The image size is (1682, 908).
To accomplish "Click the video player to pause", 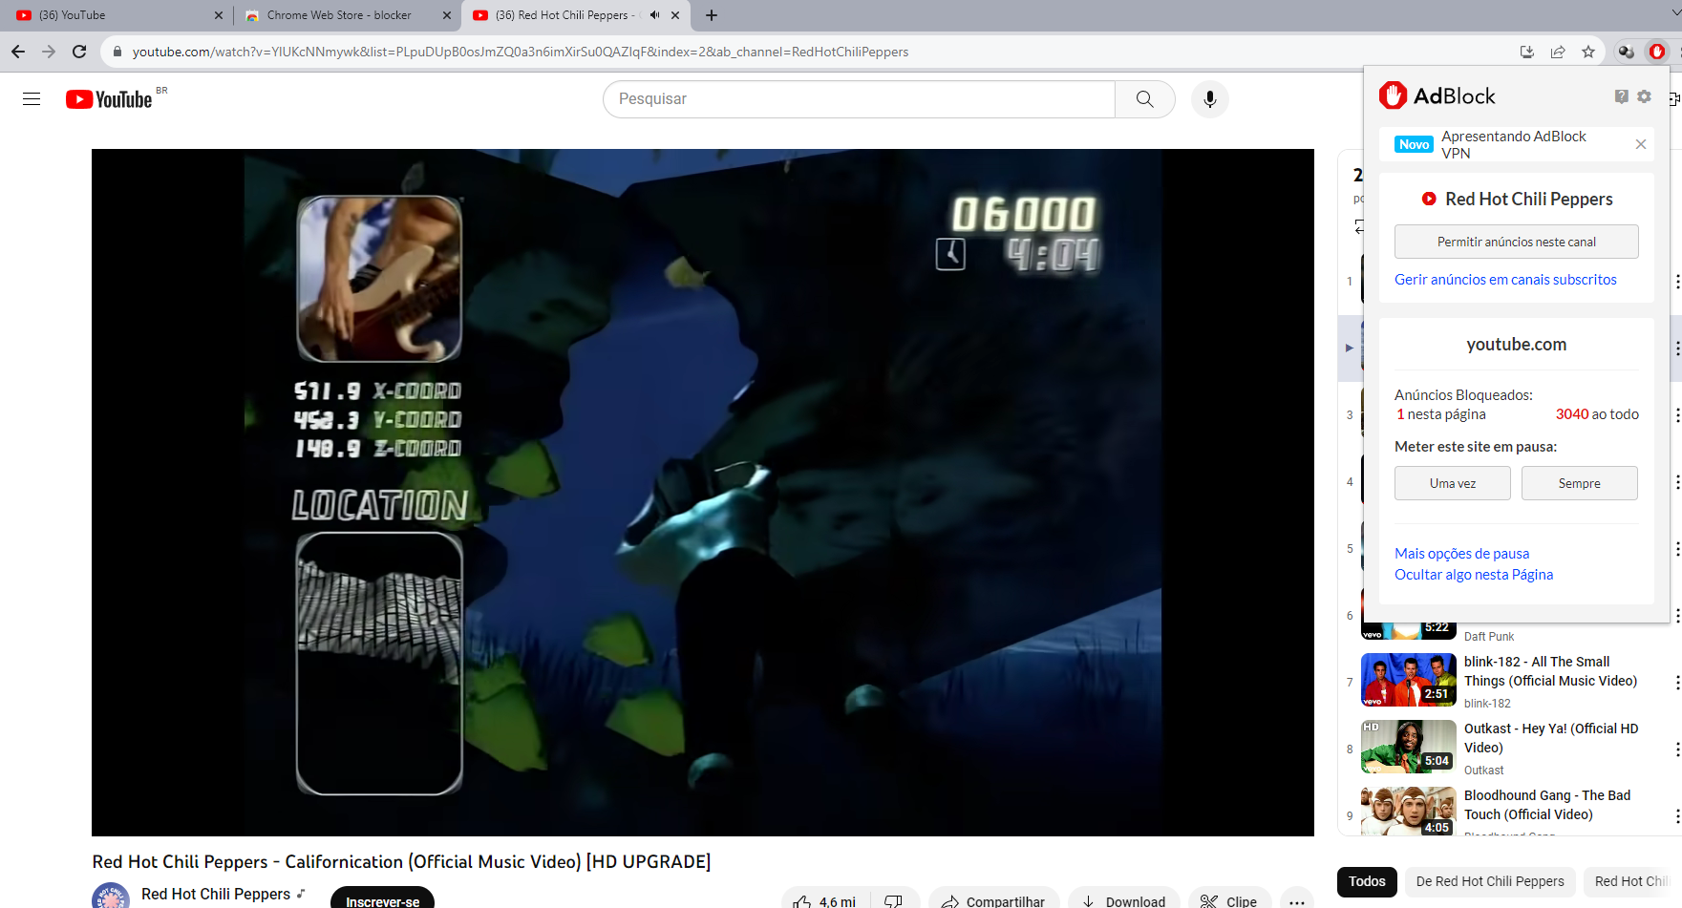I will (x=703, y=493).
